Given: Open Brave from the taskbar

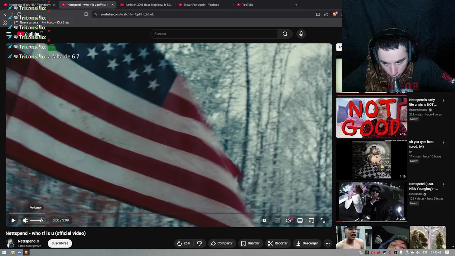Looking at the screenshot, I should pos(26,252).
